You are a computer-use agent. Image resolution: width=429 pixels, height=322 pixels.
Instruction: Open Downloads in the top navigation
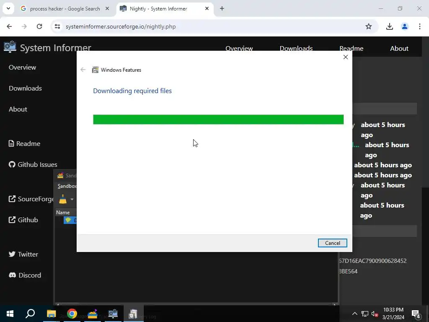296,49
